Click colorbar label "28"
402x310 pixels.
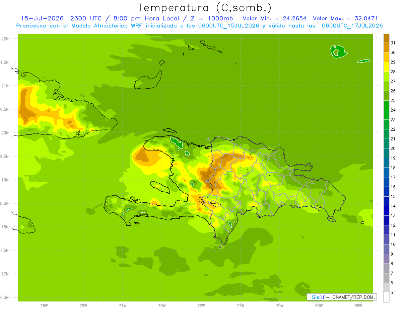(x=393, y=72)
